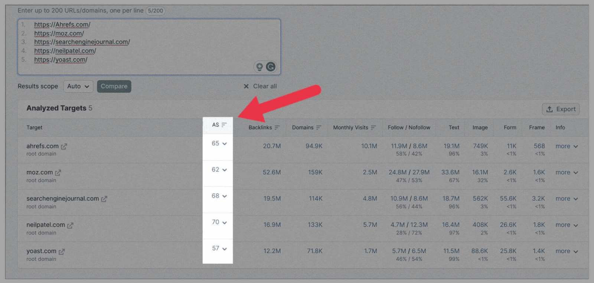Expand more info for searchenginejournal.com row

click(567, 199)
